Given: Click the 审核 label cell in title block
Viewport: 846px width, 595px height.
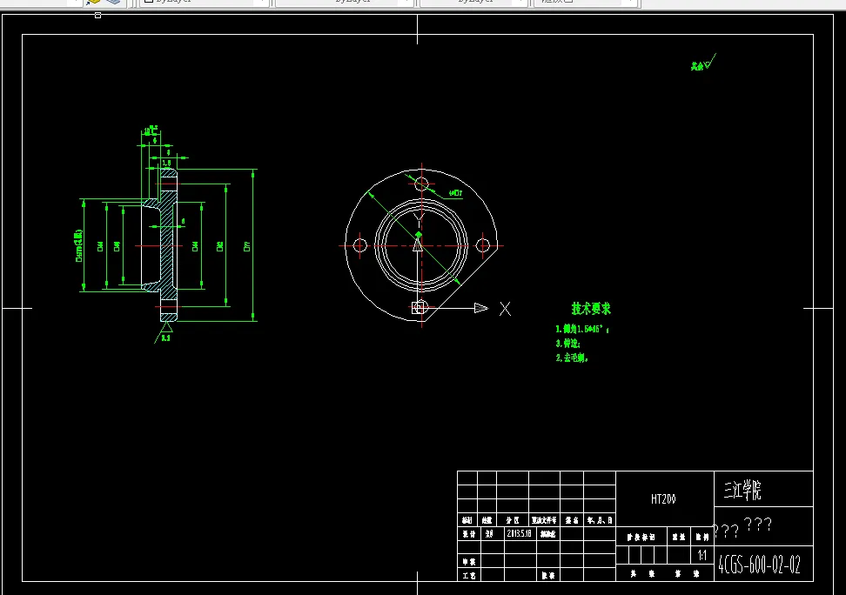Looking at the screenshot, I should [x=468, y=562].
